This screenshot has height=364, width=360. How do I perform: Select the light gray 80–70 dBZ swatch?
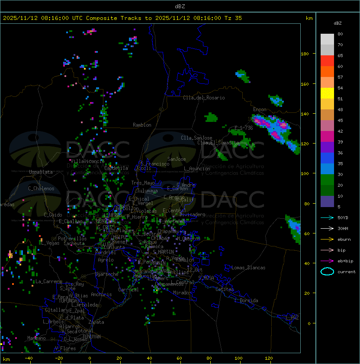(327, 39)
